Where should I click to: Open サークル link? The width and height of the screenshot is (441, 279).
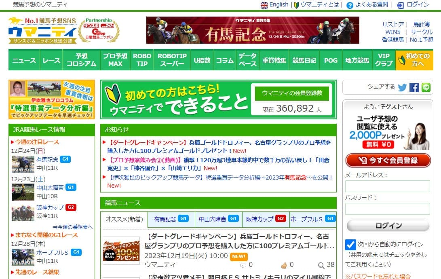[422, 32]
